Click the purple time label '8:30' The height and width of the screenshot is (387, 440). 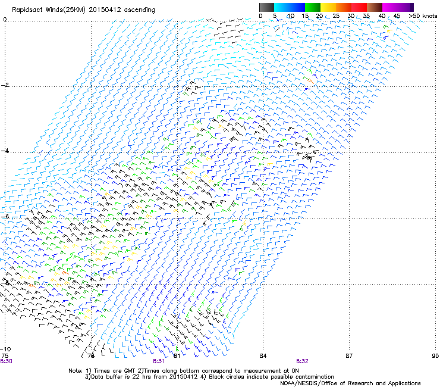point(6,361)
